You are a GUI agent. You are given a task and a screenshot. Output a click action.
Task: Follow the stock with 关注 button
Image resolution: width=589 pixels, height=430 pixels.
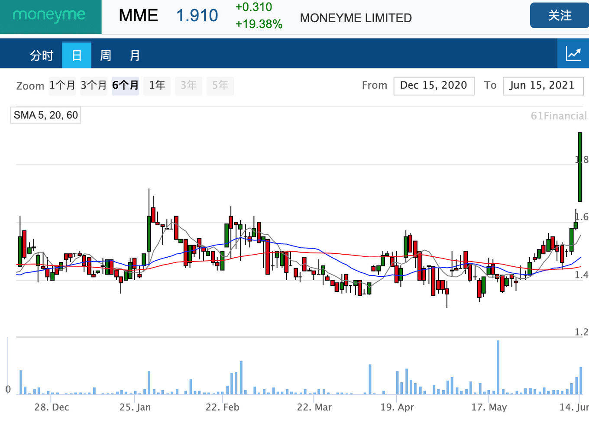pos(560,16)
